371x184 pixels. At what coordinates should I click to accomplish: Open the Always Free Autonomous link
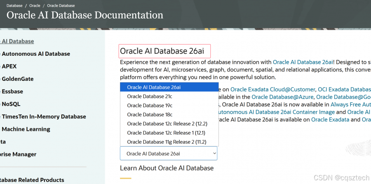pos(351,104)
